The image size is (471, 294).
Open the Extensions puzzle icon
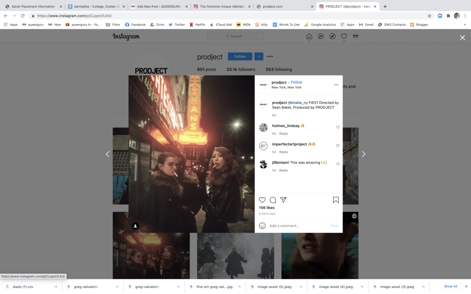coord(448,16)
